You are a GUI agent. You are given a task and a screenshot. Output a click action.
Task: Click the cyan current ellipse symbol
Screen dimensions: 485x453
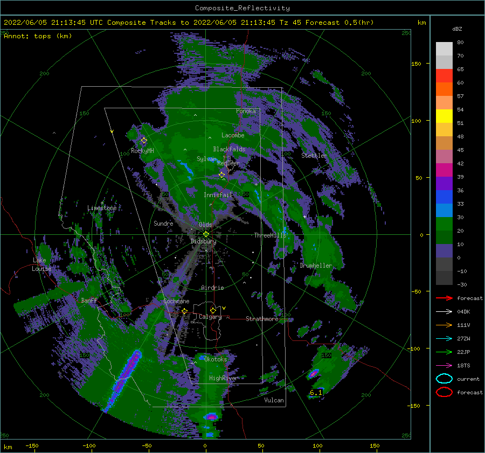444,379
